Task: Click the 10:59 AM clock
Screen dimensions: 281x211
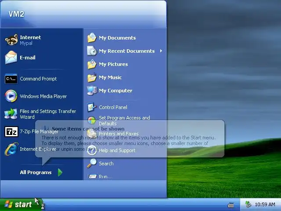Action: click(x=265, y=204)
